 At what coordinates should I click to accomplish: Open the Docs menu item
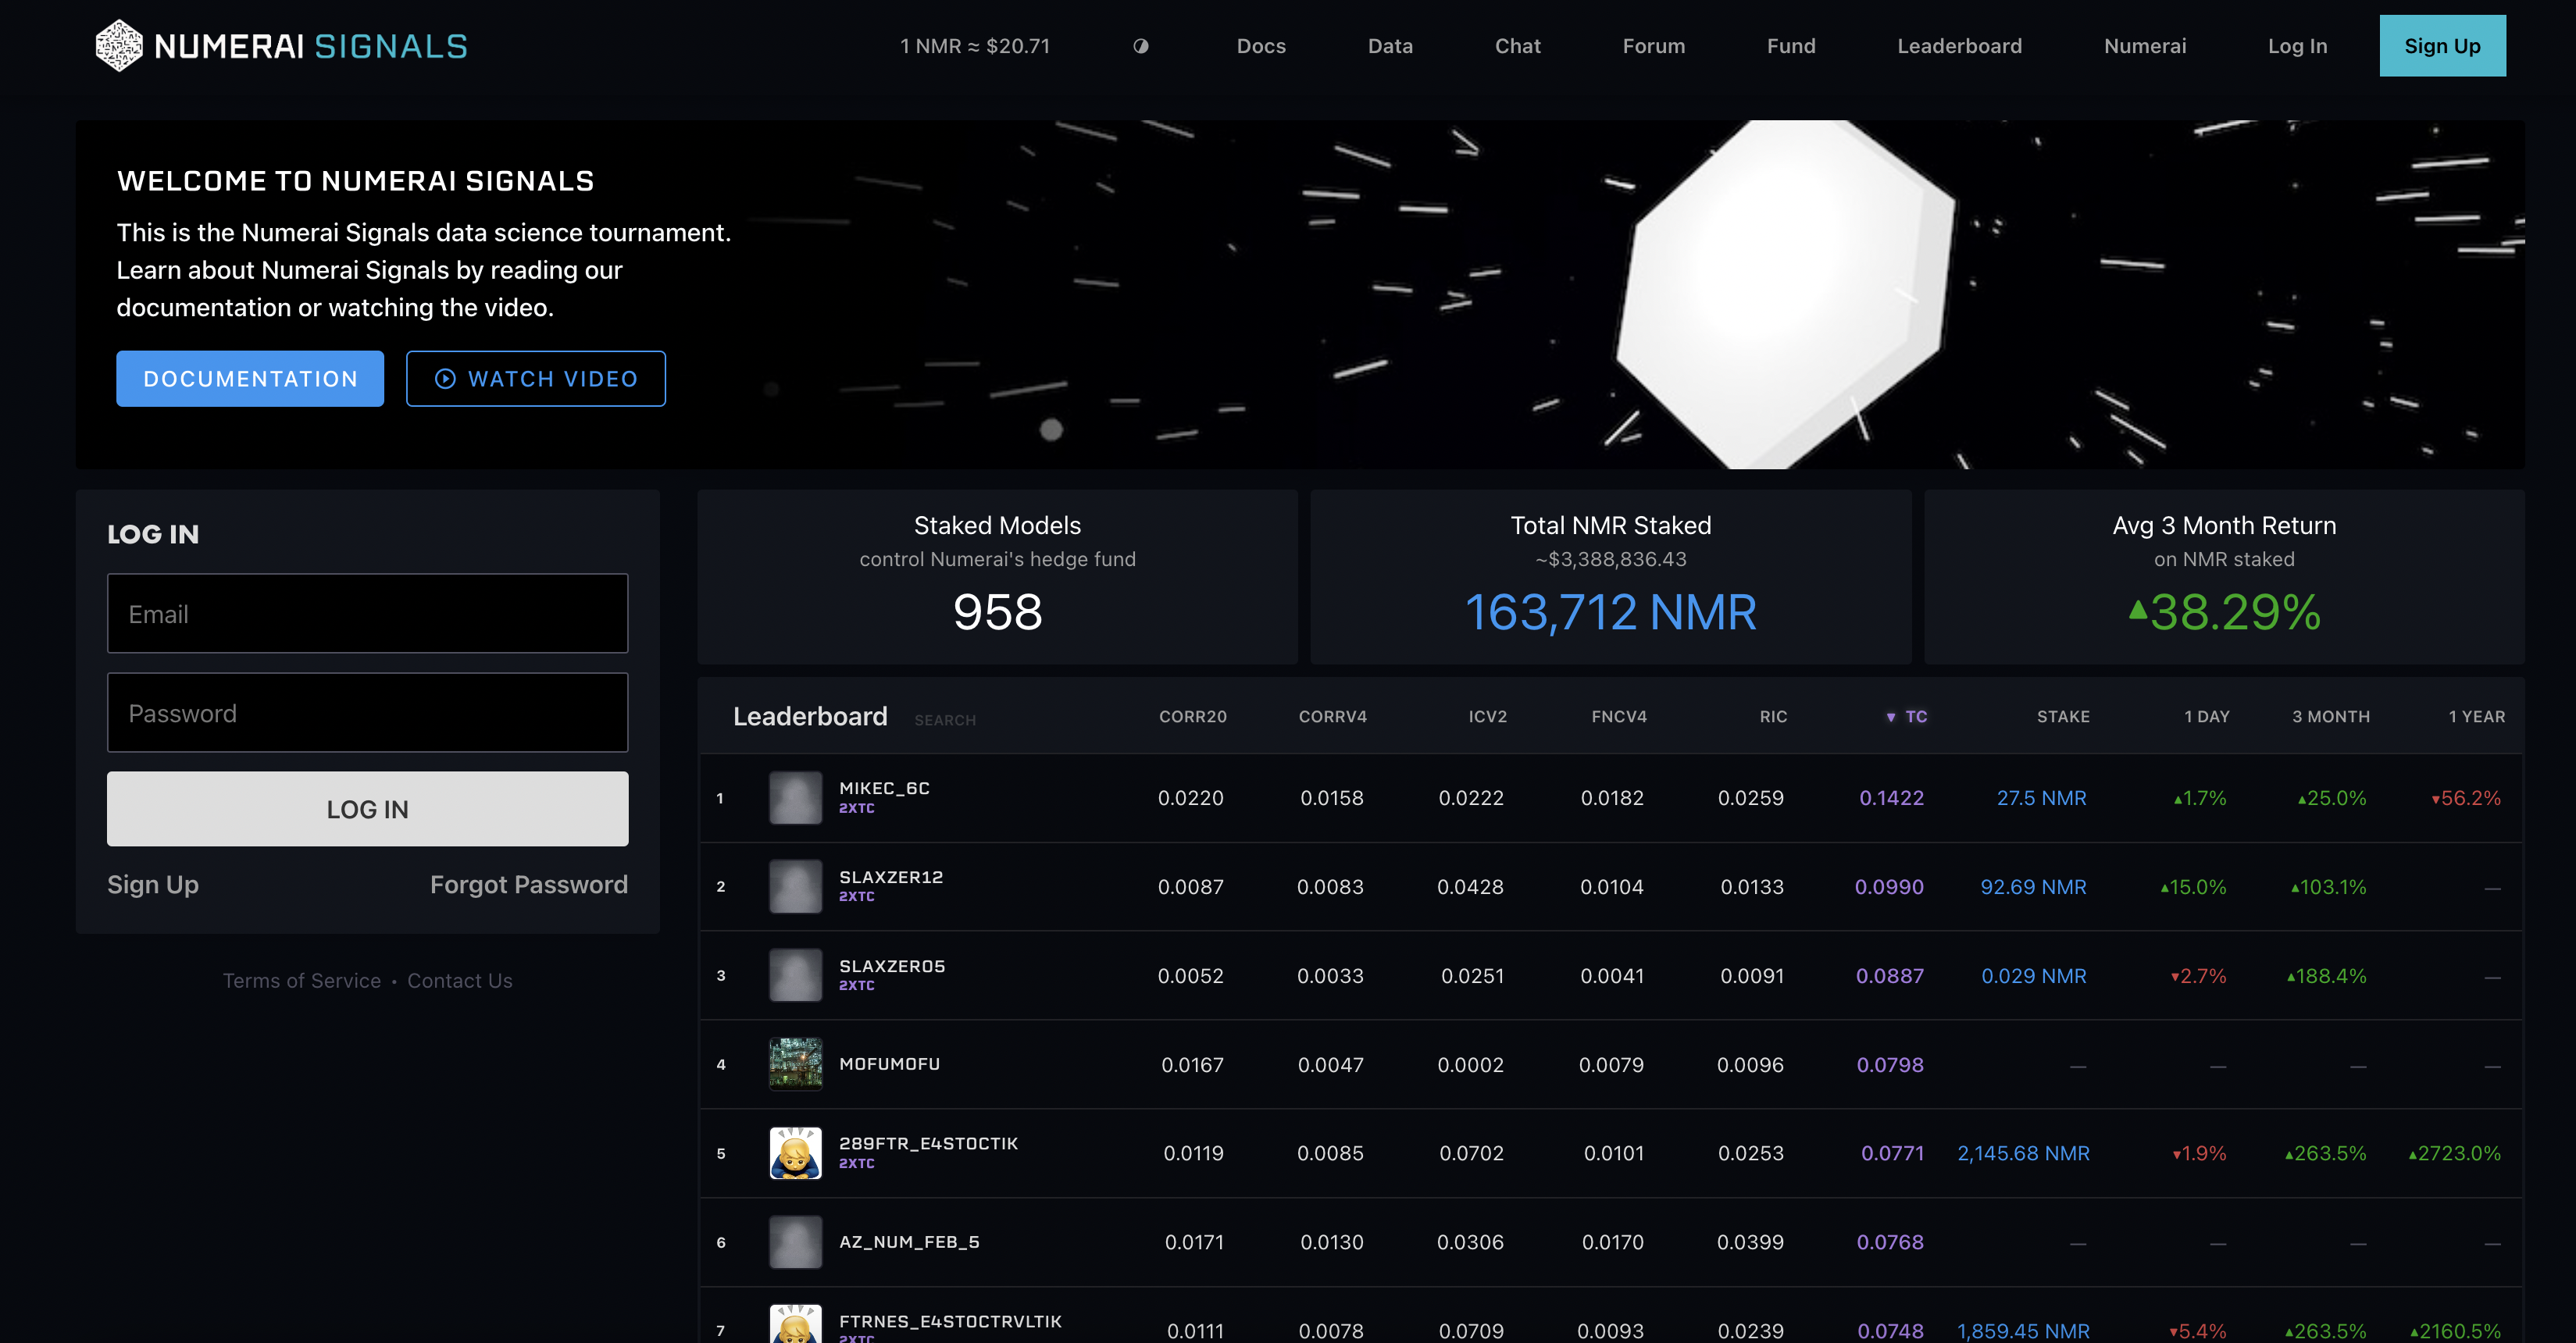click(x=1261, y=46)
